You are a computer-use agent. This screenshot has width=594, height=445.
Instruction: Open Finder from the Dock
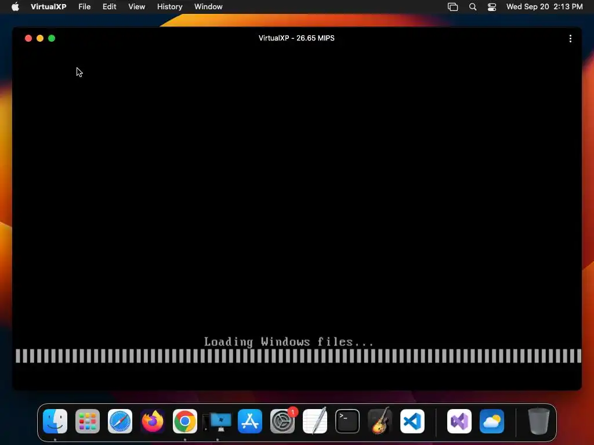55,421
